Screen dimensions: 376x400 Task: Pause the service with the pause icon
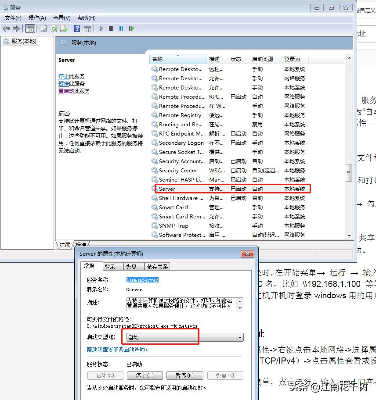[x=121, y=28]
